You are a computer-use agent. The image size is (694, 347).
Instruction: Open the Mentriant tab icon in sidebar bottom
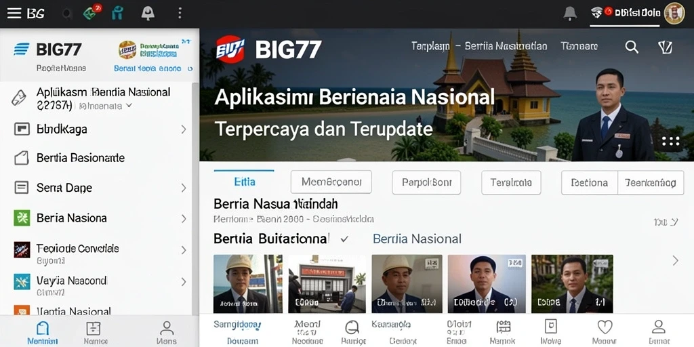click(43, 328)
